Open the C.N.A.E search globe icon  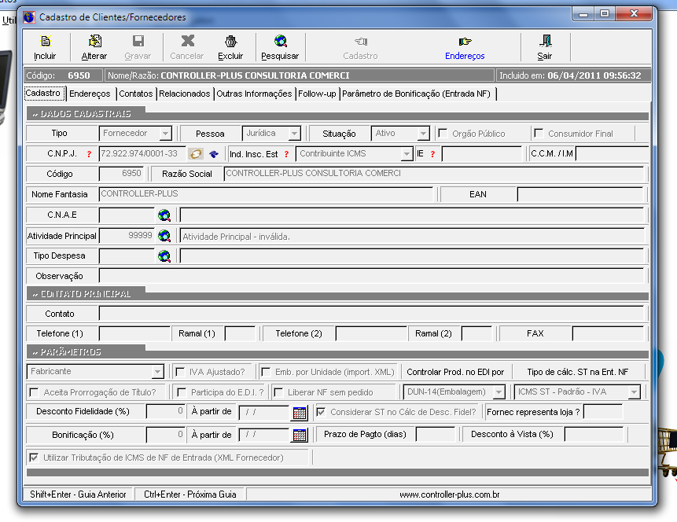164,215
